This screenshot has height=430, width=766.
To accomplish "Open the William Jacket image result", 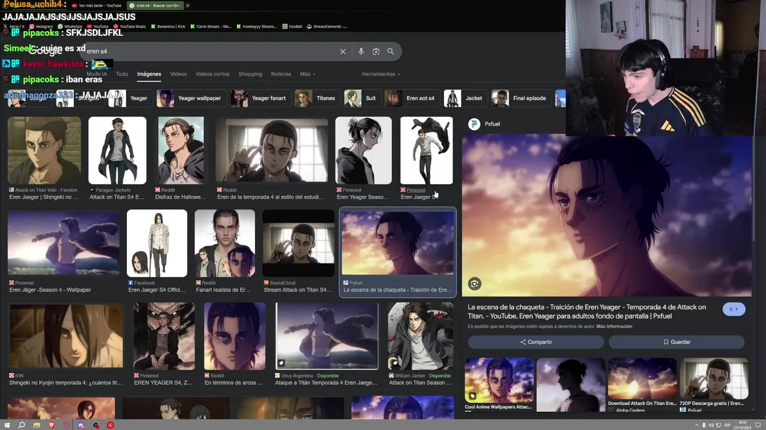I will pyautogui.click(x=421, y=336).
